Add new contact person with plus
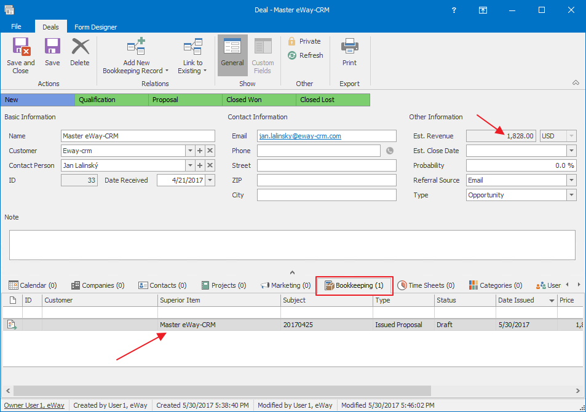586x412 pixels. point(200,165)
